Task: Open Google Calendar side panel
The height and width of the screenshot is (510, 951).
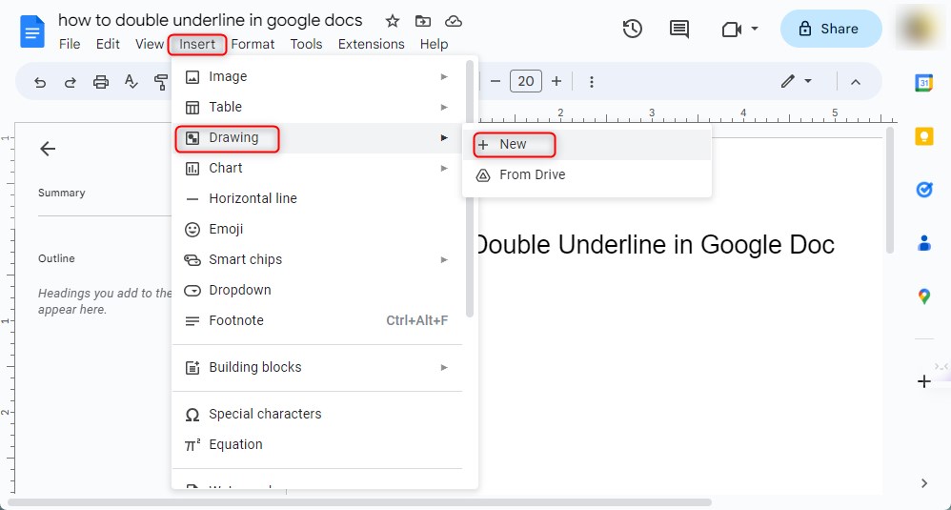Action: [923, 83]
